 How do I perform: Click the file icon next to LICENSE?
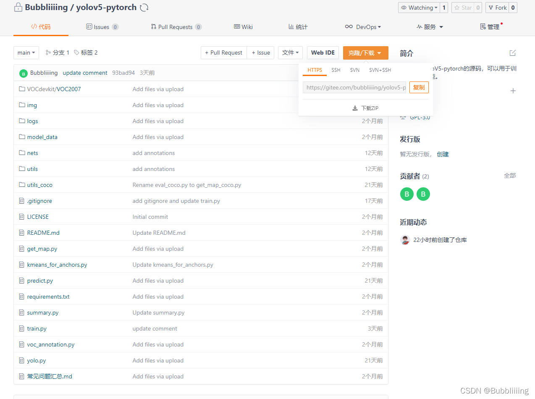tap(22, 217)
